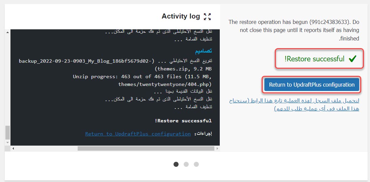Click the green restore success checkmark
This screenshot has height=182, width=370.
point(352,59)
